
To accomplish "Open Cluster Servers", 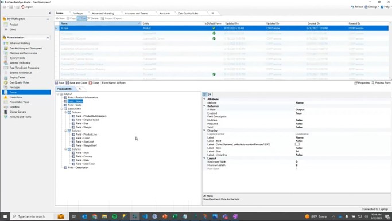I will [17, 112].
